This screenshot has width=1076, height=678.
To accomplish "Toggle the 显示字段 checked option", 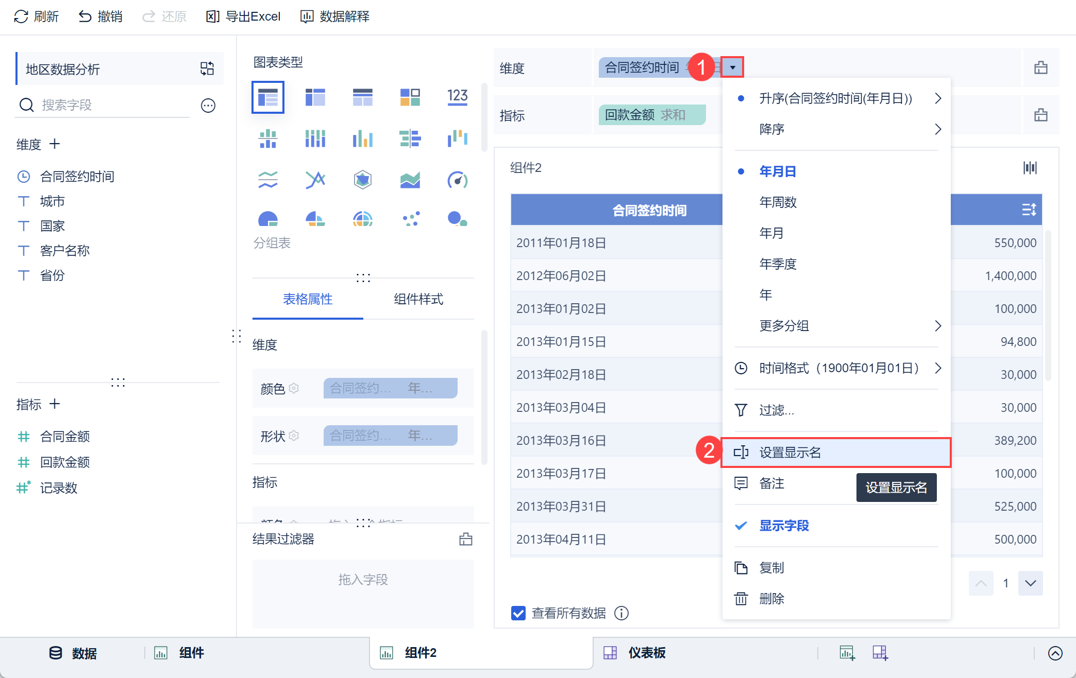I will click(x=783, y=526).
